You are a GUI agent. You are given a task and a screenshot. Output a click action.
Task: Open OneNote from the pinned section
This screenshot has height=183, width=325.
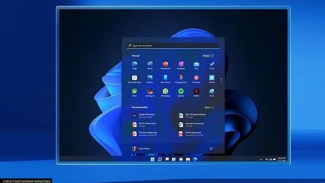coord(181,65)
